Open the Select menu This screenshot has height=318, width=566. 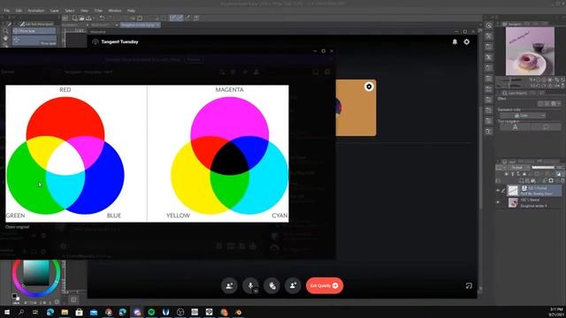click(x=70, y=11)
